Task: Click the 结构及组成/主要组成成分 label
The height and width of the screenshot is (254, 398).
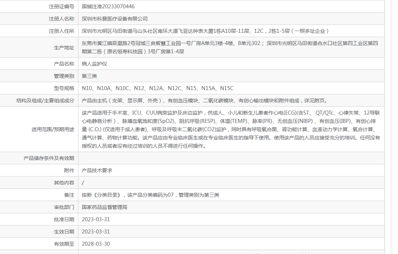Action: [x=45, y=101]
